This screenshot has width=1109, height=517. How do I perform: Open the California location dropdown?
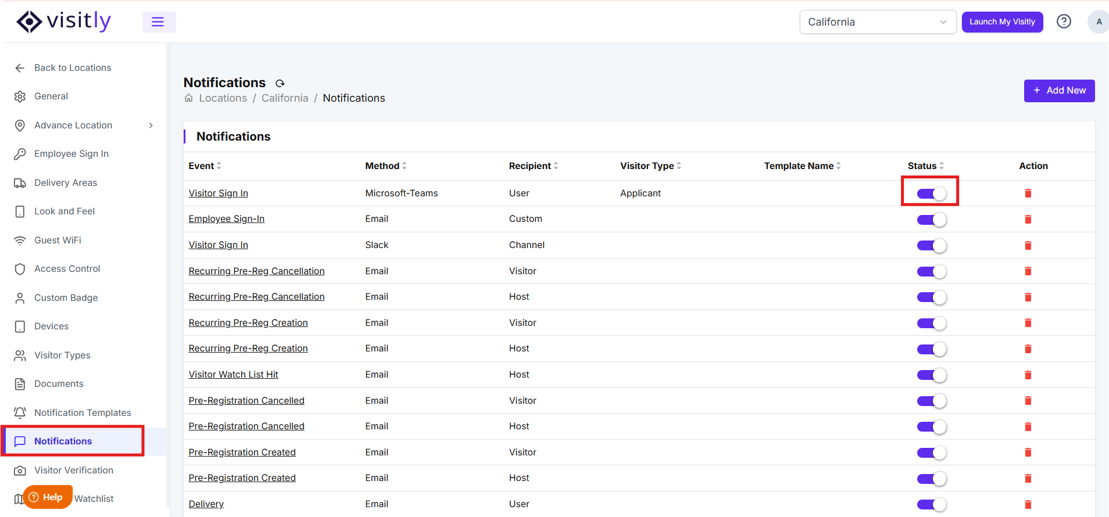pyautogui.click(x=878, y=22)
